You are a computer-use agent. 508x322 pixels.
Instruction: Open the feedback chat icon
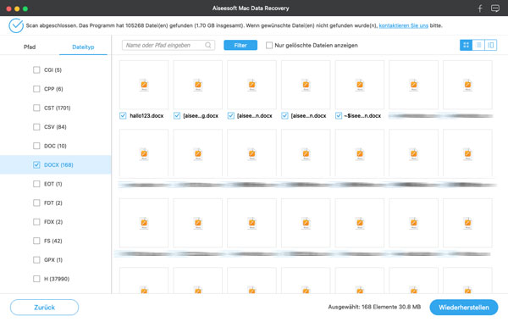[x=495, y=8]
